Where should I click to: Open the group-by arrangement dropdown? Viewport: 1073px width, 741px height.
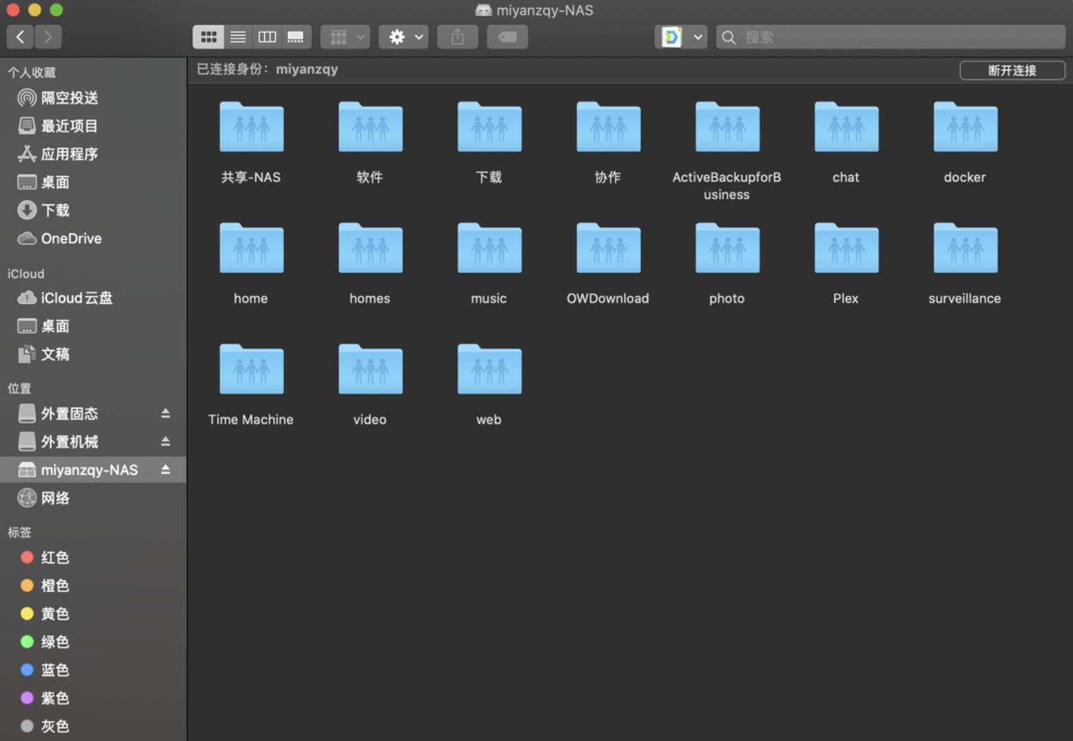(x=345, y=37)
